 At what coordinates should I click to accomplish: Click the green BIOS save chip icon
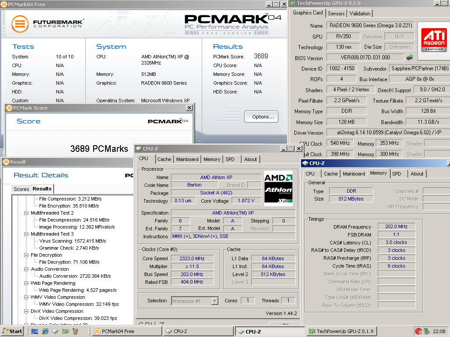tap(410, 57)
